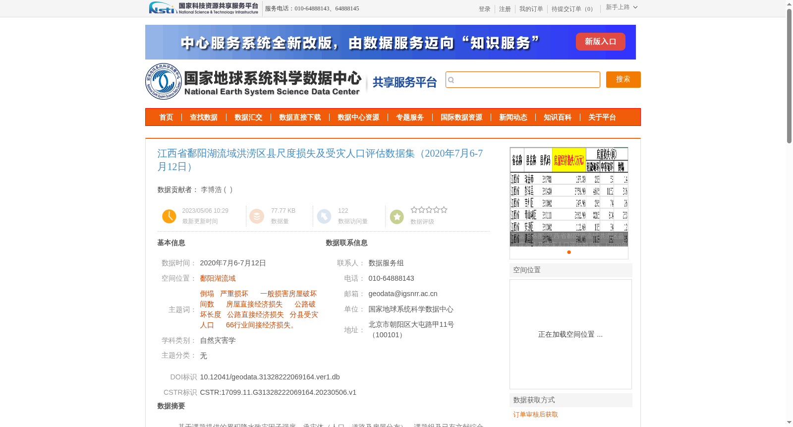Click the green star data rating icon

(397, 217)
